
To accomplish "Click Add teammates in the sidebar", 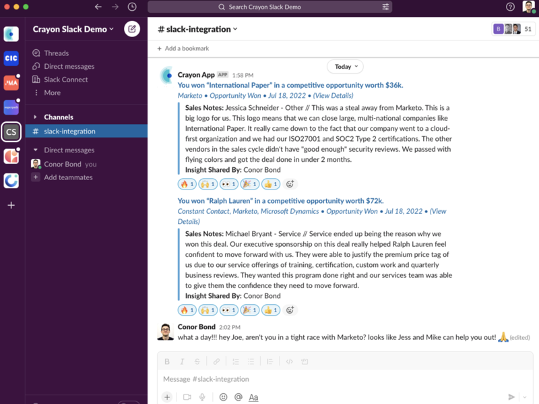I will click(68, 177).
